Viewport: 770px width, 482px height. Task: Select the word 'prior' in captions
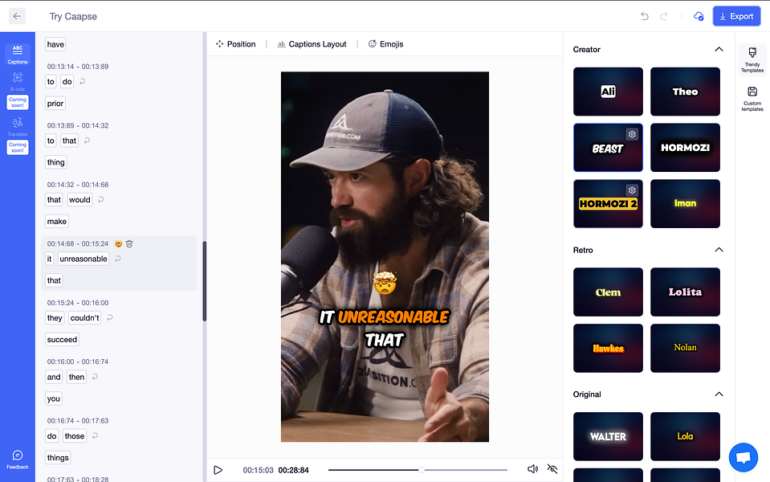coord(55,104)
